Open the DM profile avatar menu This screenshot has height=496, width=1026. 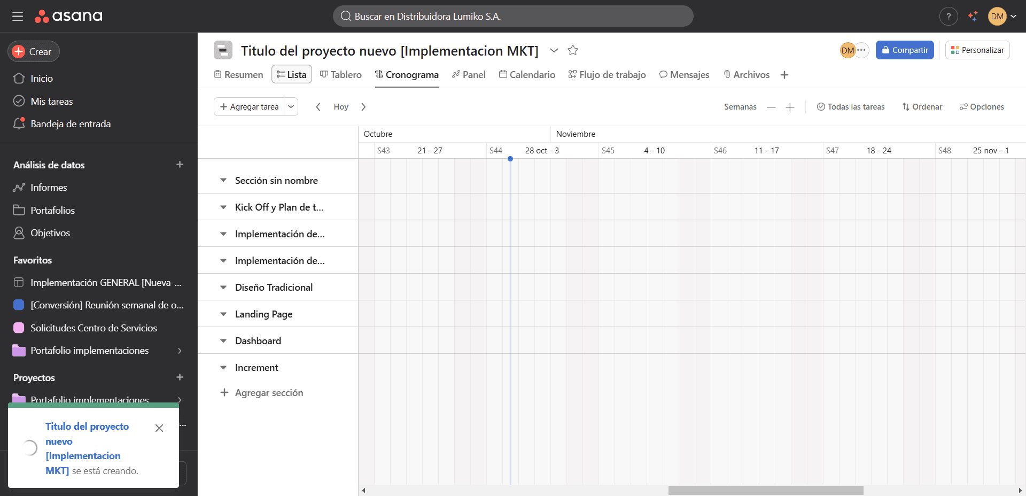click(x=997, y=17)
